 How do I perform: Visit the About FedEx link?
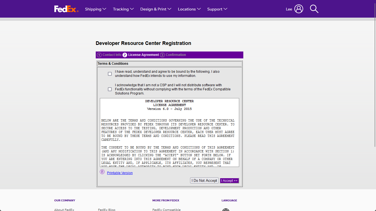coord(64,210)
